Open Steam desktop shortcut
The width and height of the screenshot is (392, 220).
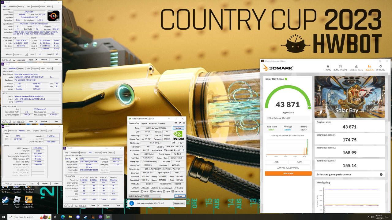tap(5, 201)
